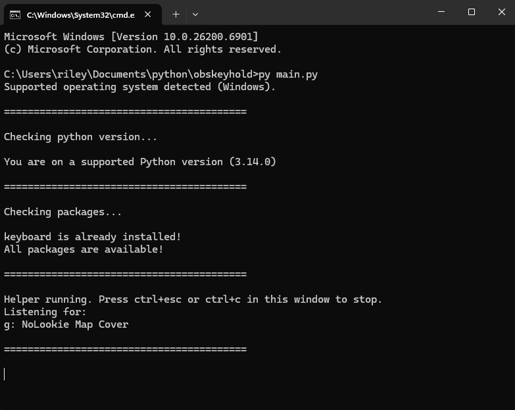Image resolution: width=515 pixels, height=410 pixels.
Task: Click the Microsoft Windows version line
Action: (131, 37)
